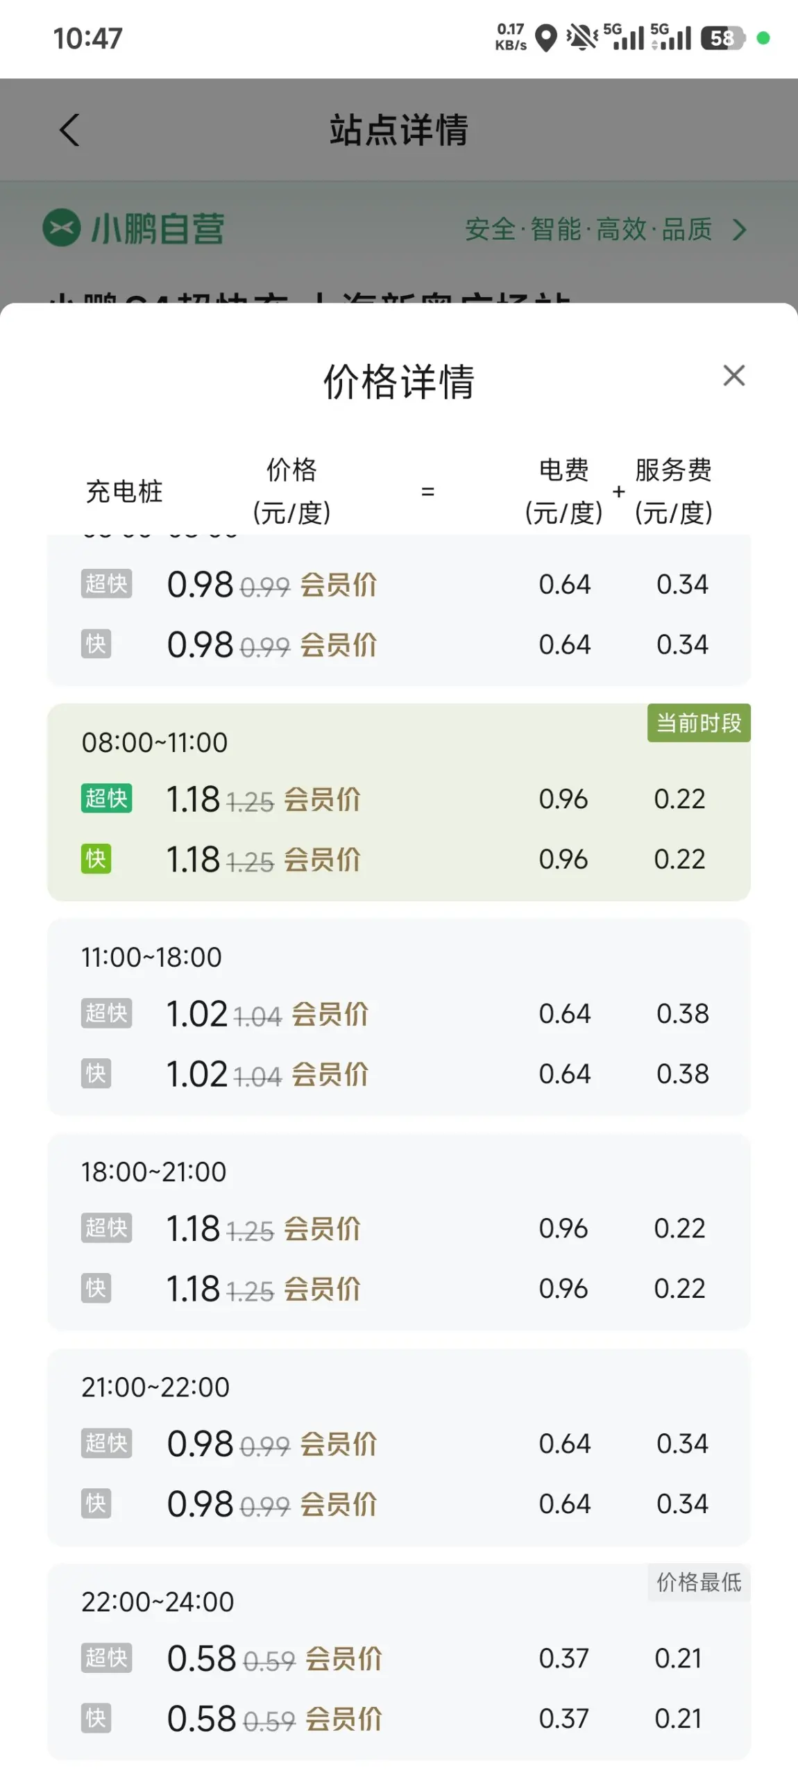798x1775 pixels.
Task: Select the current period tag
Action: pos(698,723)
